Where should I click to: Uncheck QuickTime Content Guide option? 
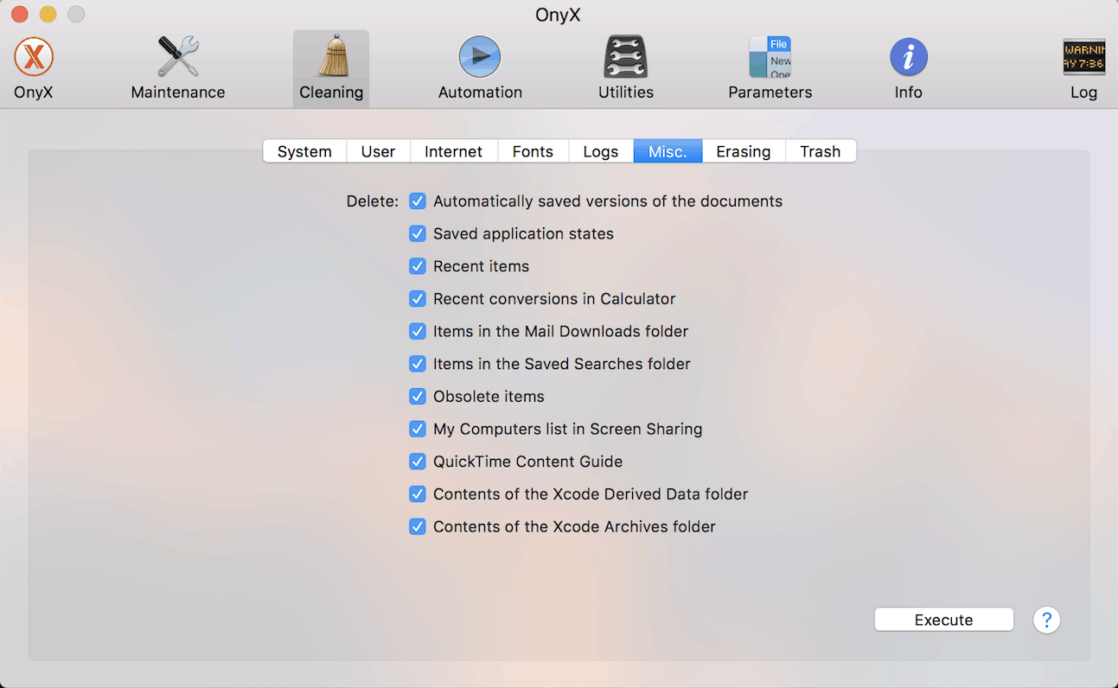coord(418,462)
